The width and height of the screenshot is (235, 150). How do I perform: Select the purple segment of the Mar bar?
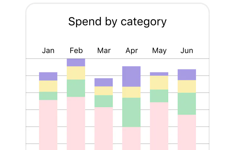104,82
